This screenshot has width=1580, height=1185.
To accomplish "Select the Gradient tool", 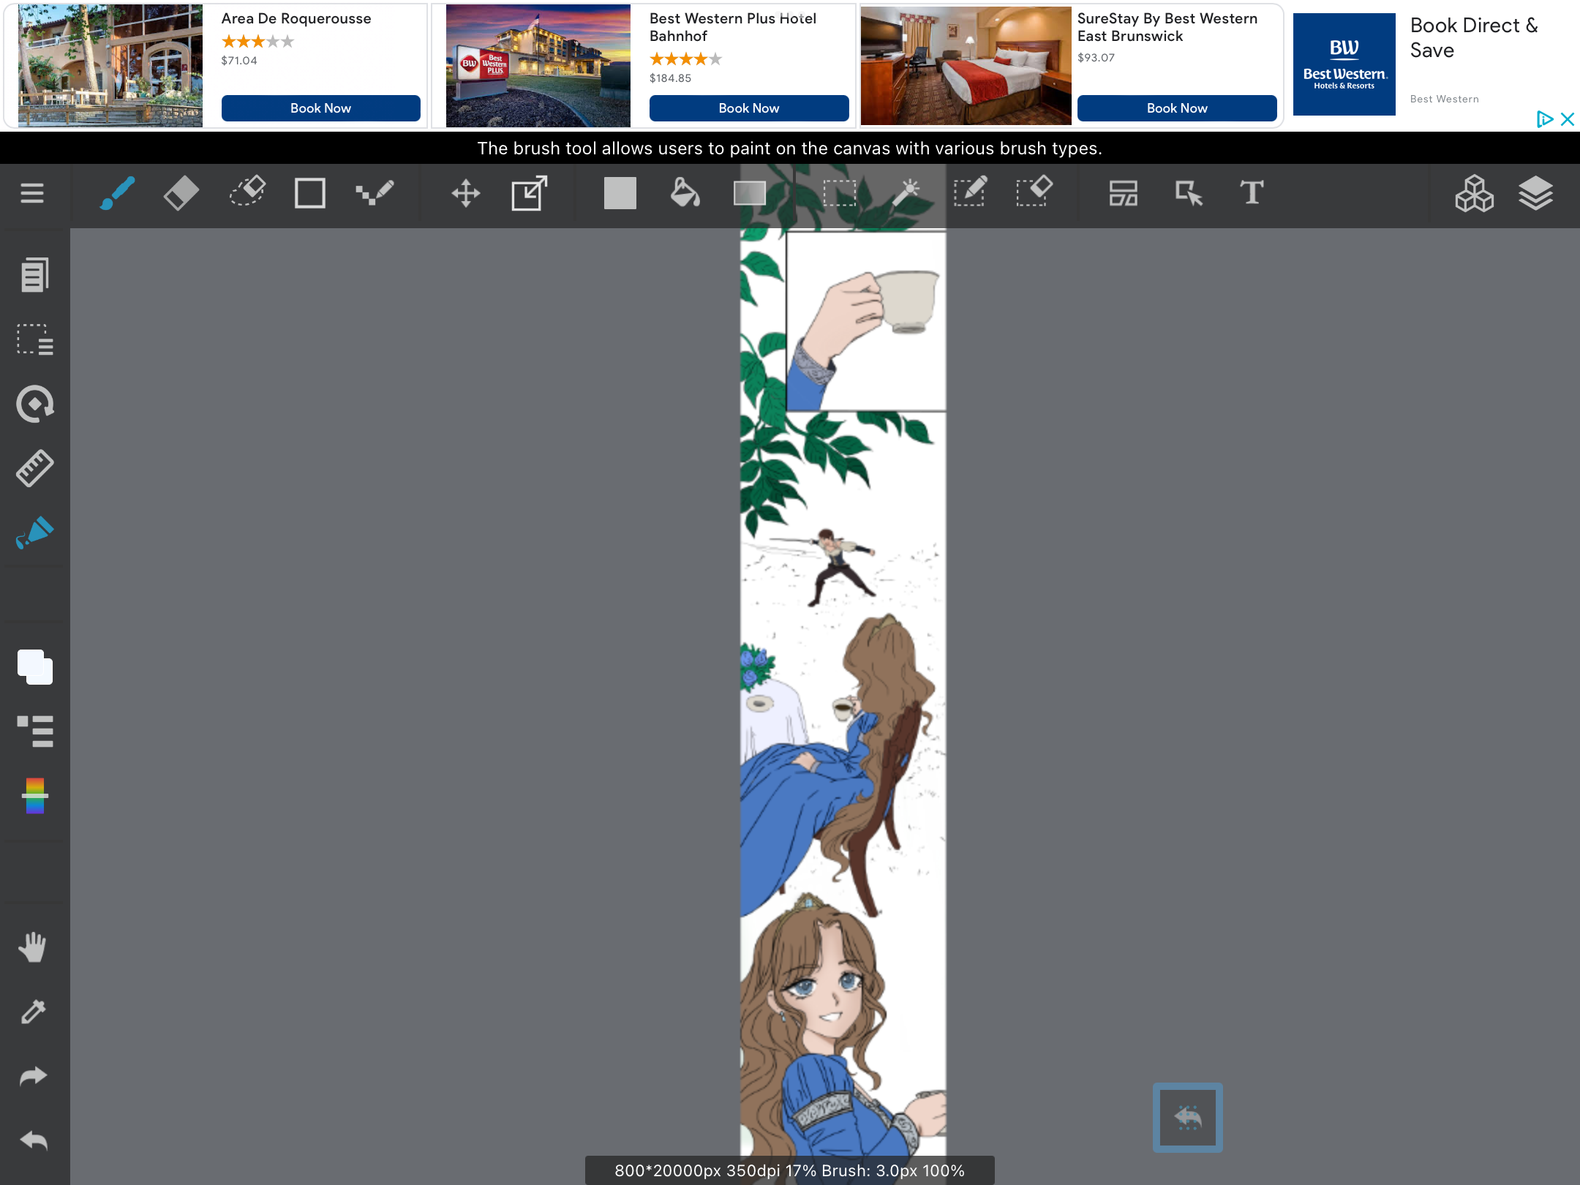I will click(749, 193).
